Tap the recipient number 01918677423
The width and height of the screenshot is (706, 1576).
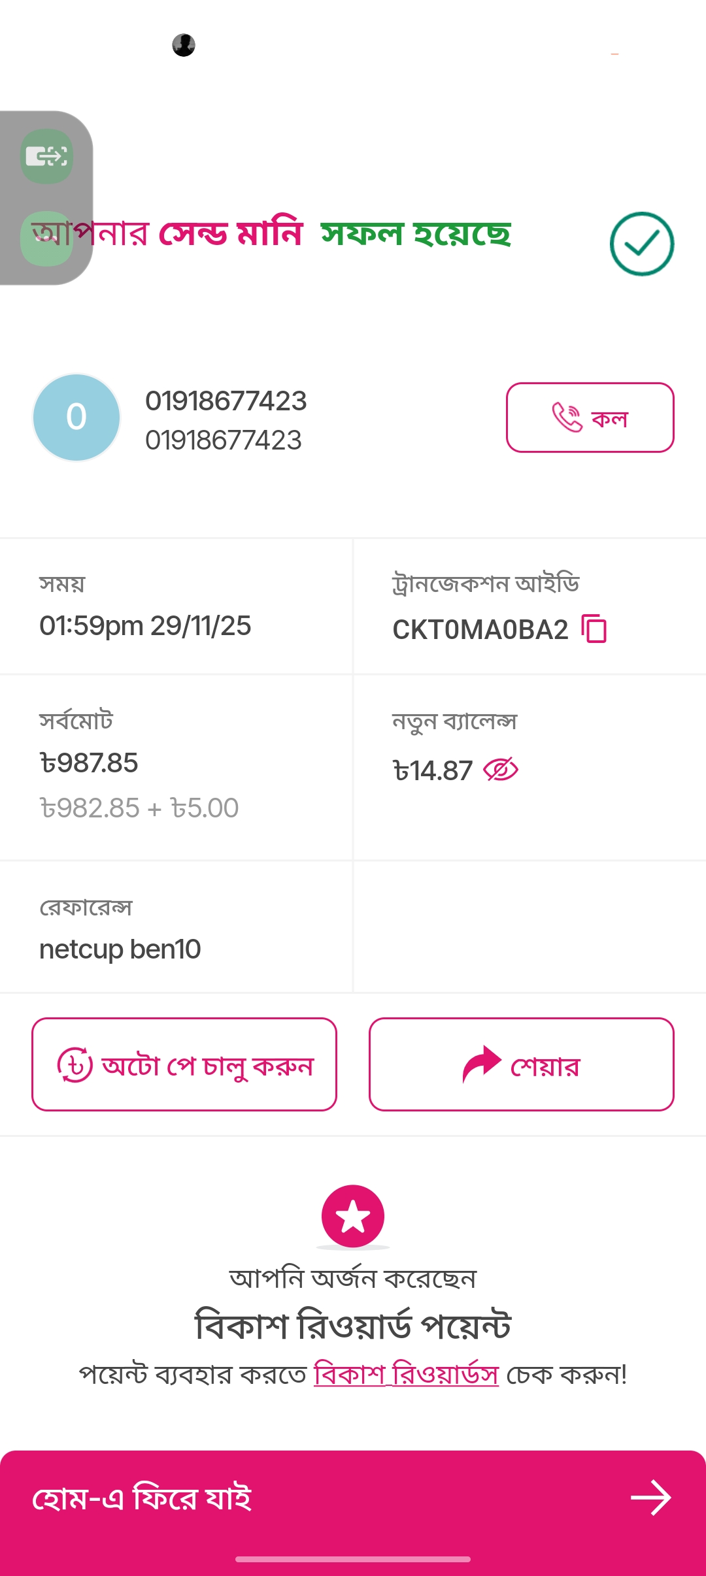(226, 401)
